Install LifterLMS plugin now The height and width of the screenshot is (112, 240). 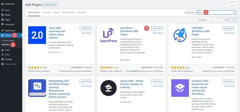click(228, 28)
